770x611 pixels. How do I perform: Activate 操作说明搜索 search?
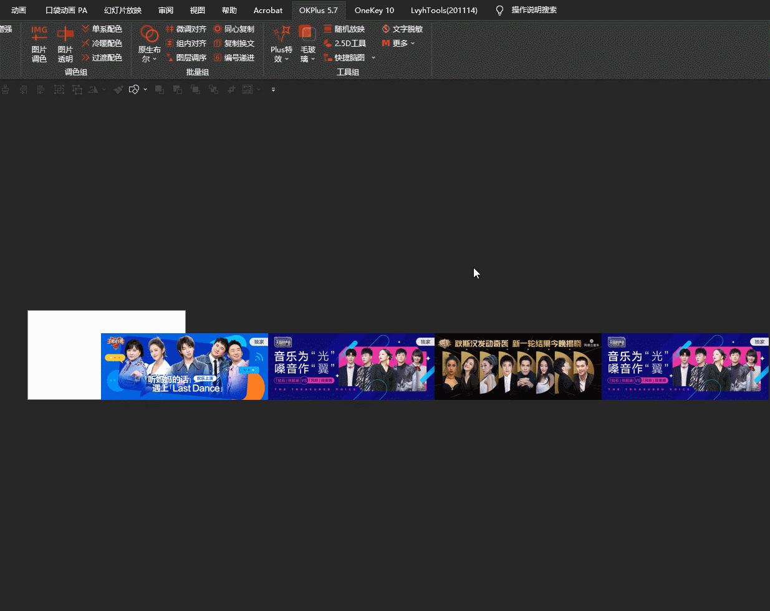click(534, 10)
